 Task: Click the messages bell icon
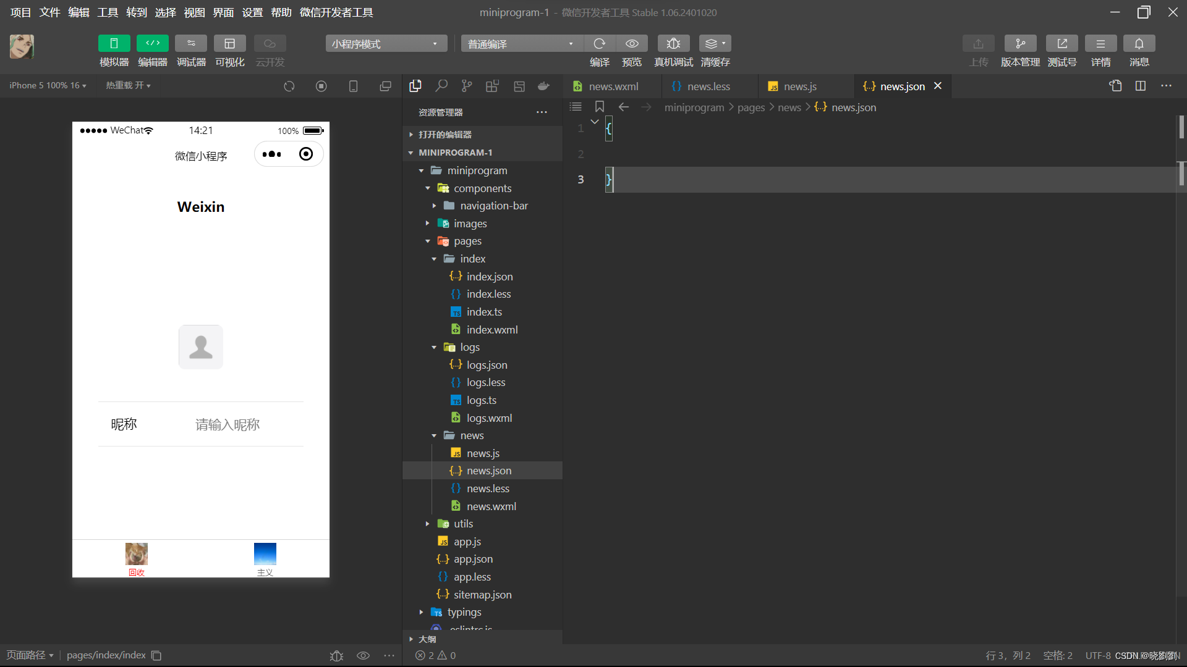pyautogui.click(x=1139, y=44)
